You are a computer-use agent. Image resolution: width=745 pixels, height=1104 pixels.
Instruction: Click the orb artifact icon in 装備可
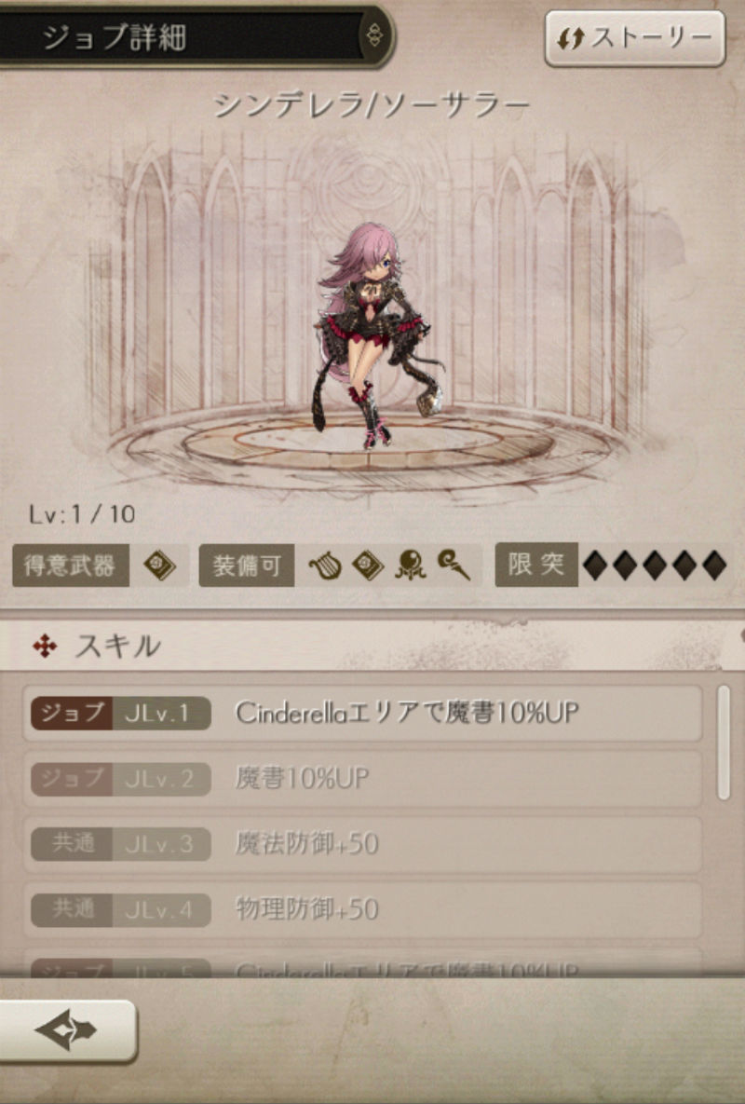(x=410, y=566)
